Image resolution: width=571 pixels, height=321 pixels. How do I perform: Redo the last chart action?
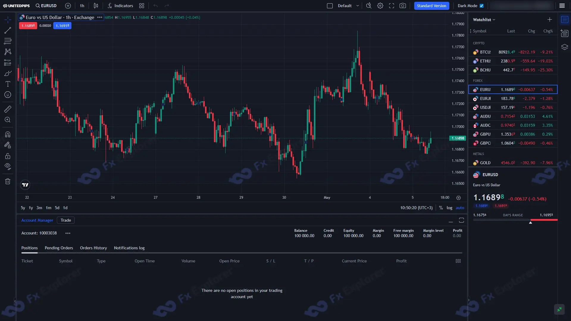coord(167,6)
